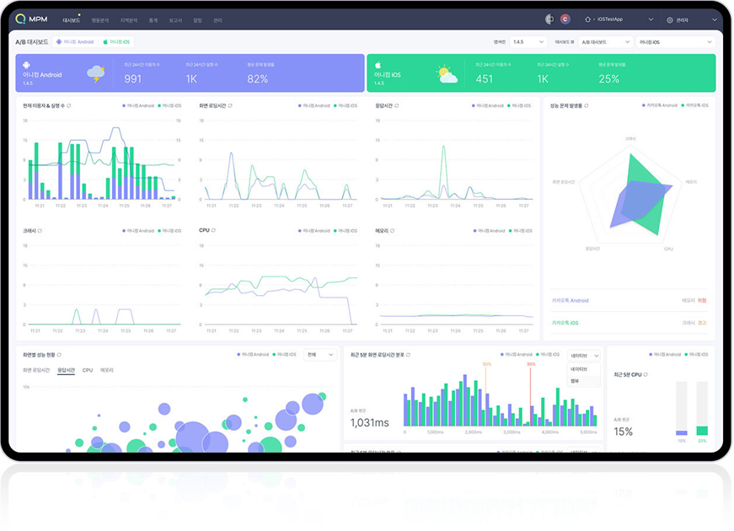Click the theme toggle icon in header
Screen dimensions: 734x531
[x=549, y=19]
